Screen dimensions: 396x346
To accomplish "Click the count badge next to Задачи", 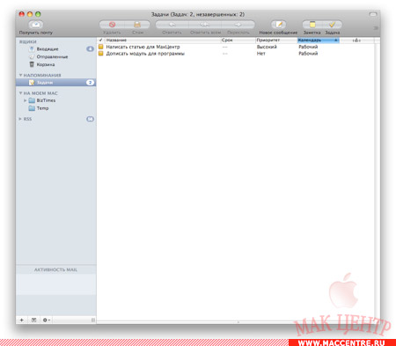I will (90, 83).
